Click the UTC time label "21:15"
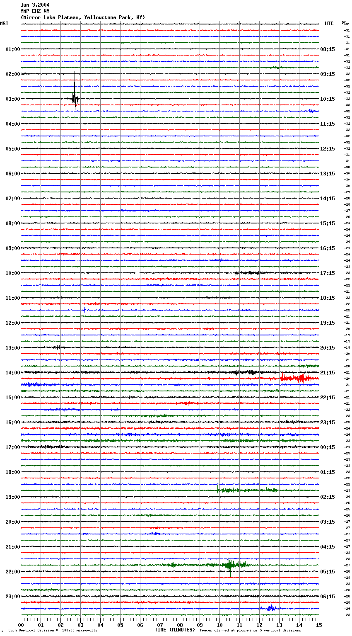 [x=328, y=373]
